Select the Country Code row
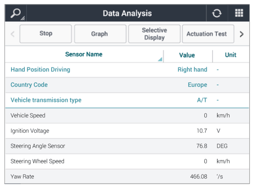Screen dimensions: 254x188 point(127,85)
